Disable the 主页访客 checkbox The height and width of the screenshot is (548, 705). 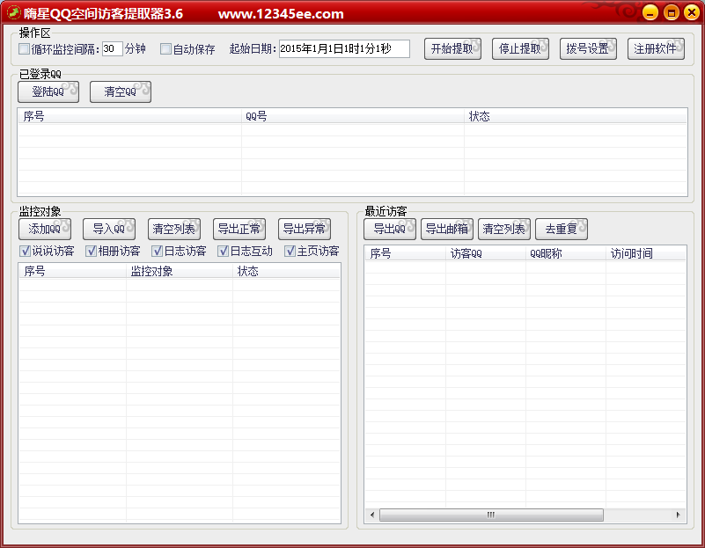point(290,252)
